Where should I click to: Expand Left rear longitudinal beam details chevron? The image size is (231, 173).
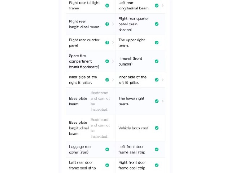click(163, 6)
